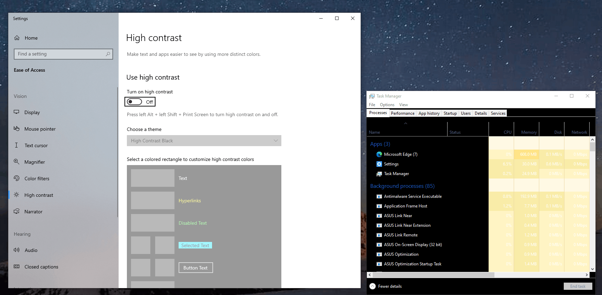Image resolution: width=602 pixels, height=295 pixels.
Task: Click the Mouse pointer icon in the sidebar
Action: pyautogui.click(x=17, y=129)
